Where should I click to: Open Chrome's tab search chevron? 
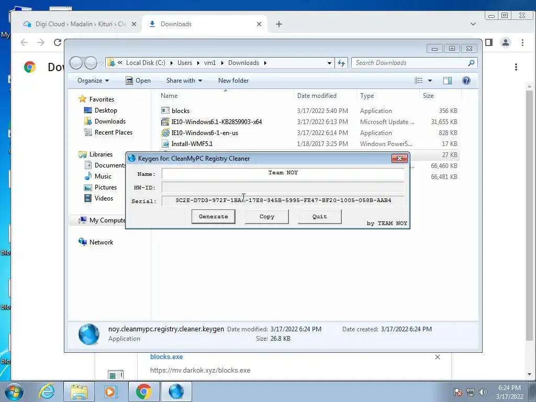pyautogui.click(x=473, y=24)
